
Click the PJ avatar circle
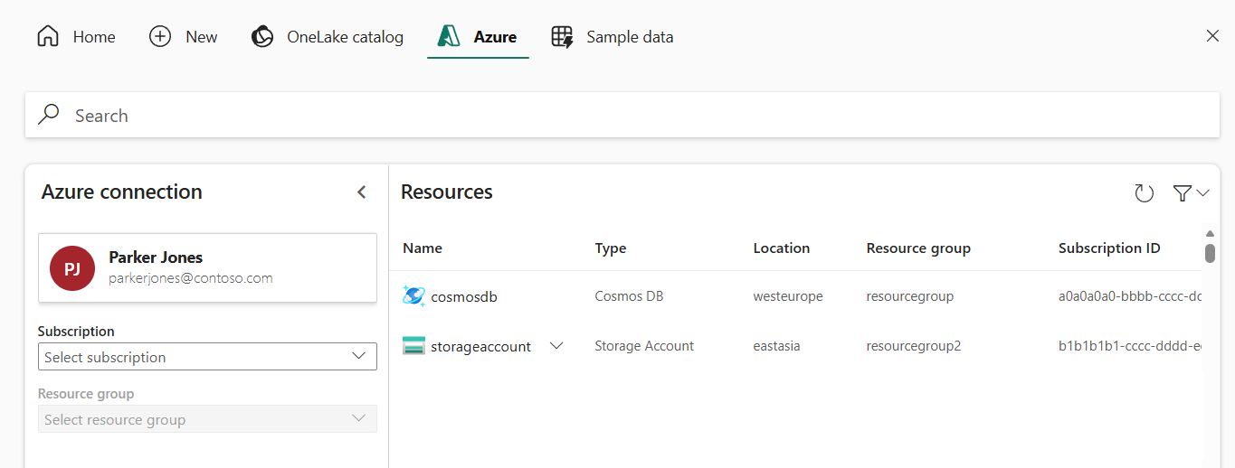pos(72,268)
